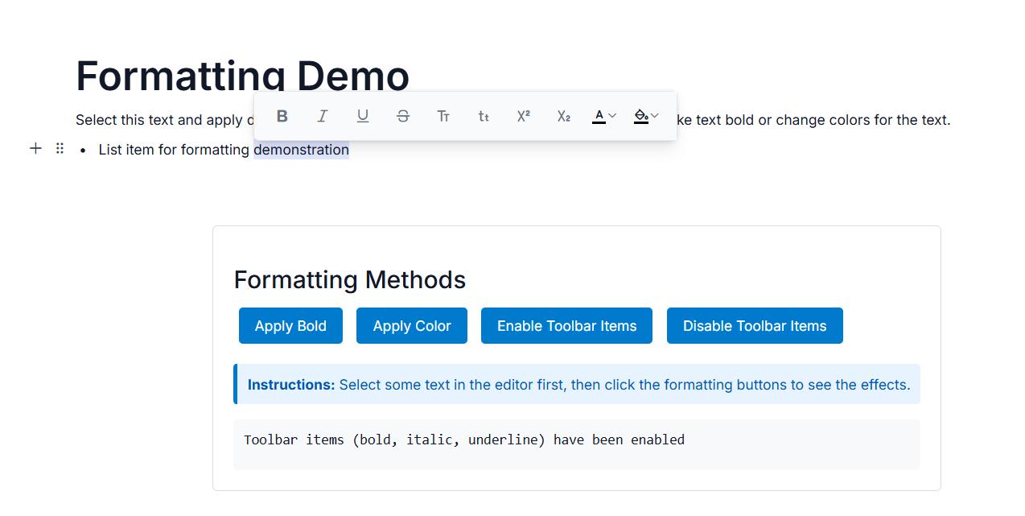Open the font color dropdown
This screenshot has width=1025, height=516.
[611, 116]
